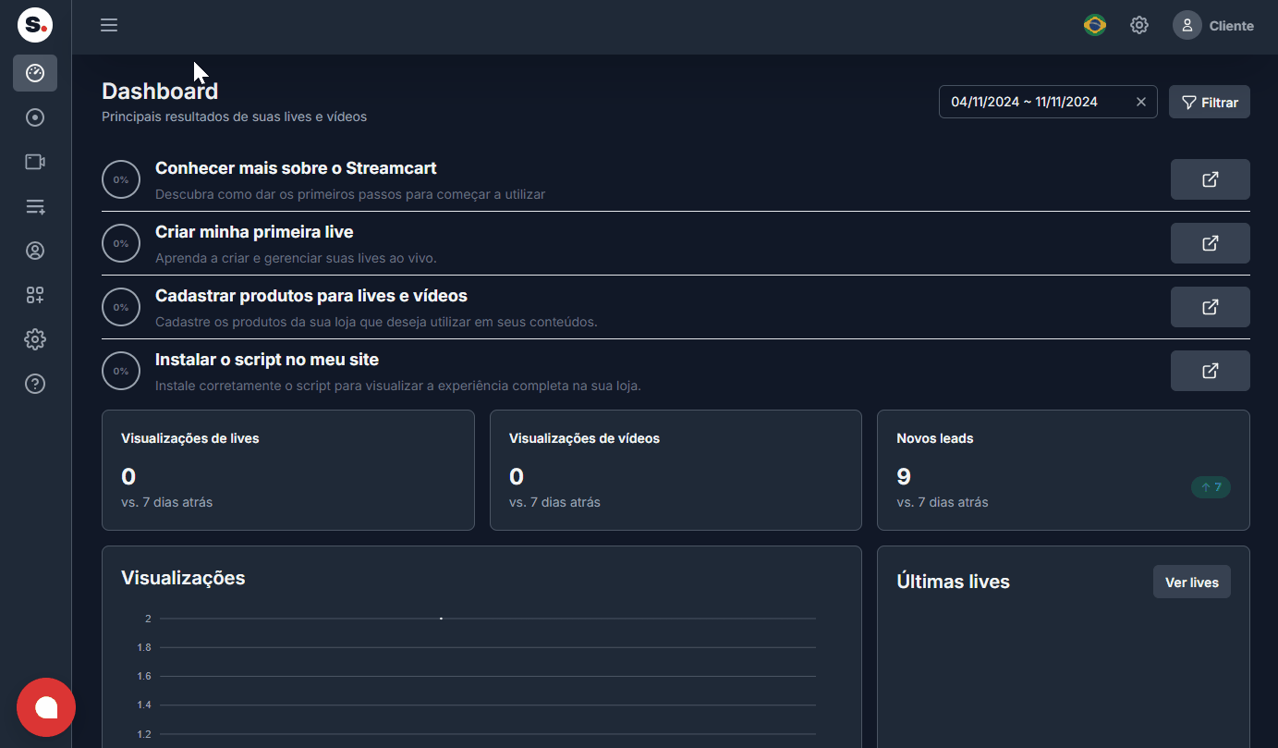Open external link for Cadastrar produtos
1278x748 pixels.
pos(1211,307)
